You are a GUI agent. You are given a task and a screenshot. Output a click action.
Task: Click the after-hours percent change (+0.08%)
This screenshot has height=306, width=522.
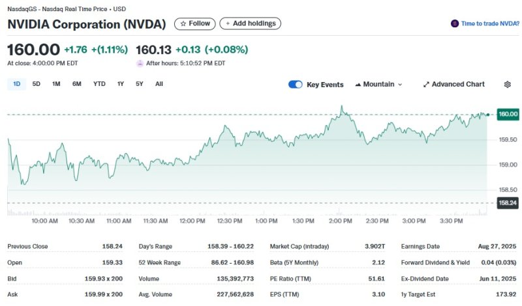[226, 50]
